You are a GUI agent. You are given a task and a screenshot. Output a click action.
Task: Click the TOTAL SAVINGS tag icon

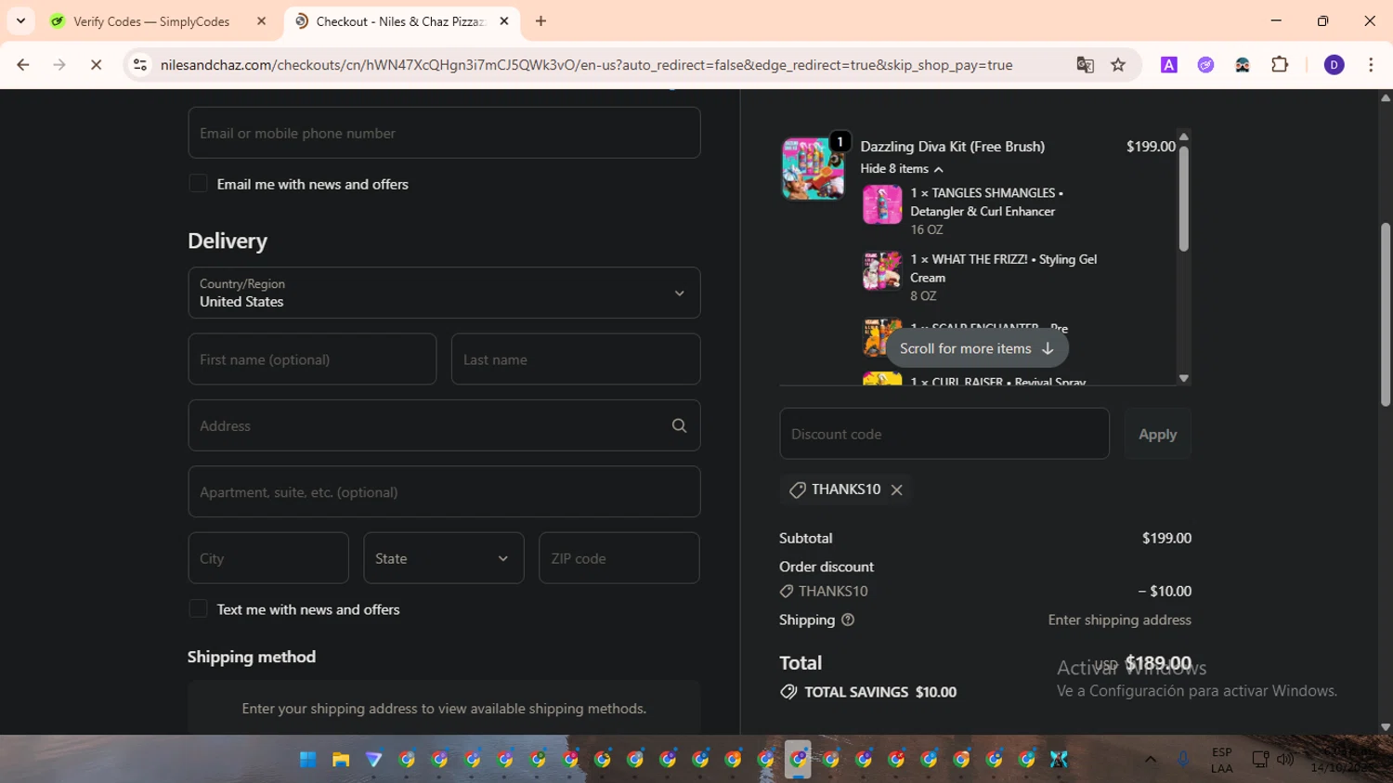pos(788,692)
